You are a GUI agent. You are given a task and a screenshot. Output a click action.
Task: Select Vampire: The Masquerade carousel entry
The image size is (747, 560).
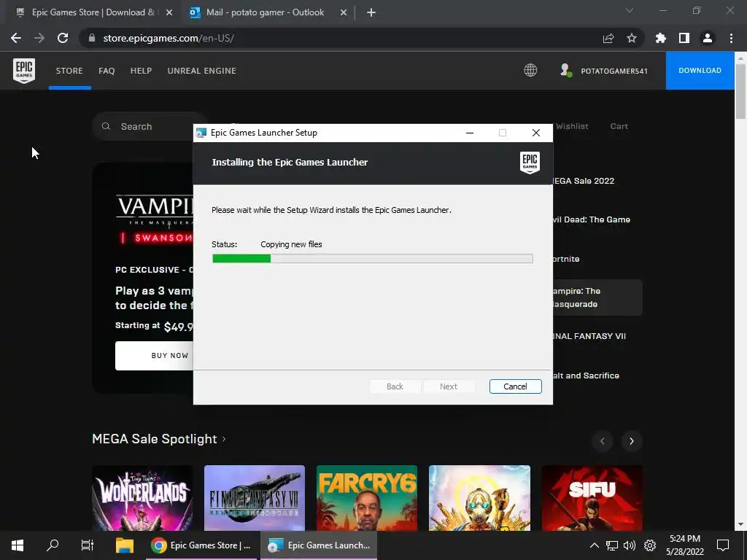597,297
